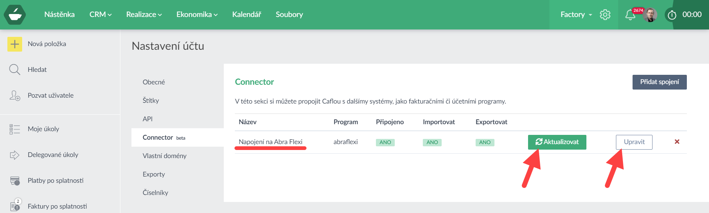Delete connection with red X icon
Image resolution: width=709 pixels, height=213 pixels.
click(x=677, y=142)
